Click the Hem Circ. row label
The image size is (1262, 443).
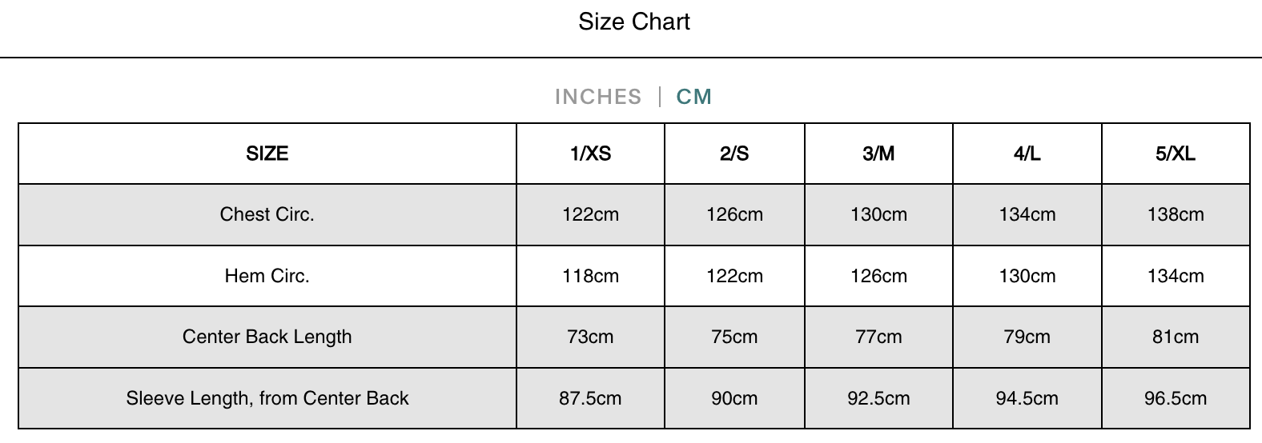267,276
